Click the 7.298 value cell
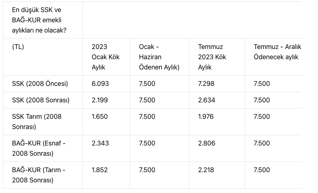318x193 pixels. coord(207,84)
